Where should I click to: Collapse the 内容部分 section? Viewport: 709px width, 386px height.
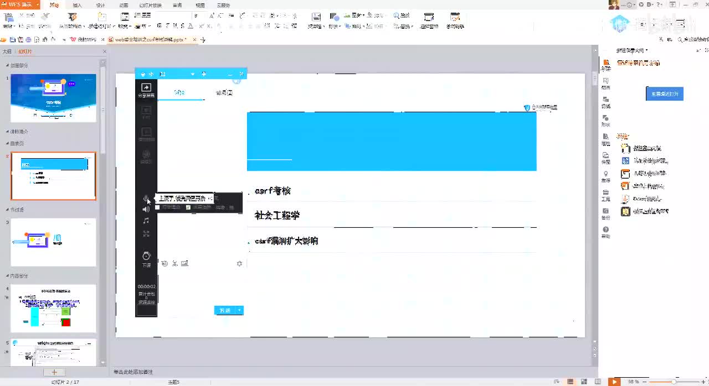coord(8,275)
